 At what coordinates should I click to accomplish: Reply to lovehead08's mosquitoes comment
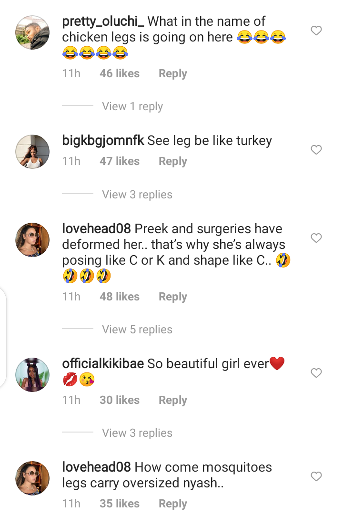[172, 504]
